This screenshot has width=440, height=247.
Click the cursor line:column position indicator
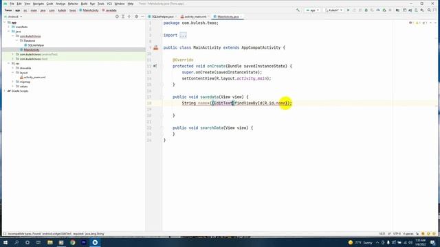(x=382, y=233)
